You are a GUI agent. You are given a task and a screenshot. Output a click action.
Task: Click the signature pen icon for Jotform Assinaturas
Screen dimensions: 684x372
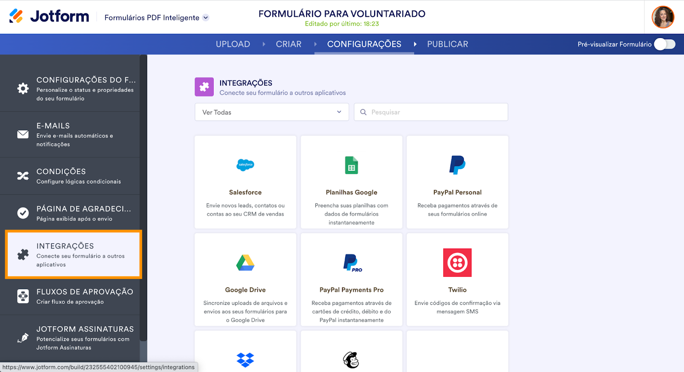23,338
